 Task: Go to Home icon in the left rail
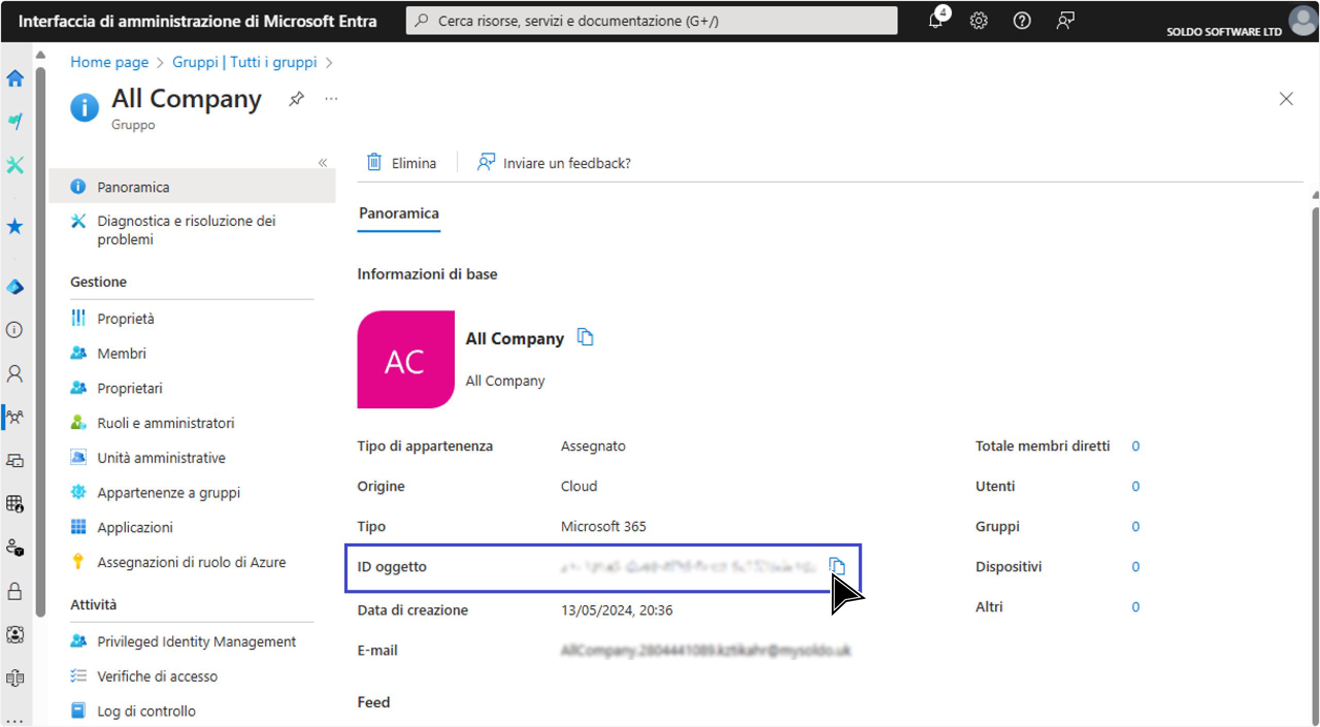click(15, 78)
